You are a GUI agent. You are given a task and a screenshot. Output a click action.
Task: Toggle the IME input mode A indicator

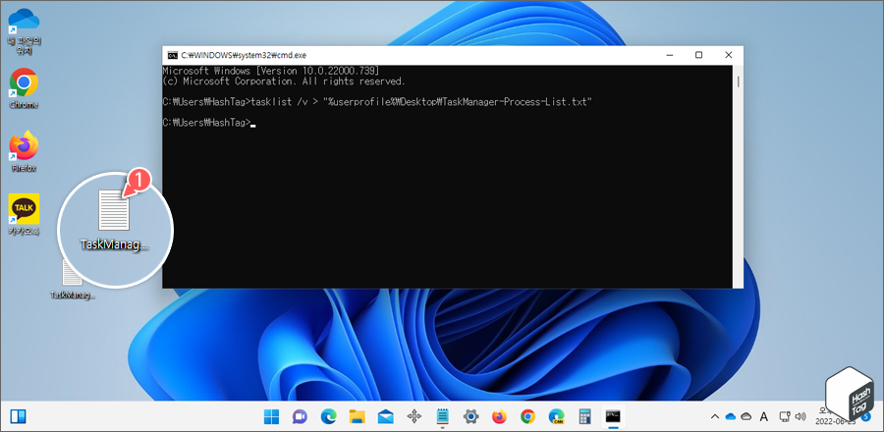[x=764, y=417]
